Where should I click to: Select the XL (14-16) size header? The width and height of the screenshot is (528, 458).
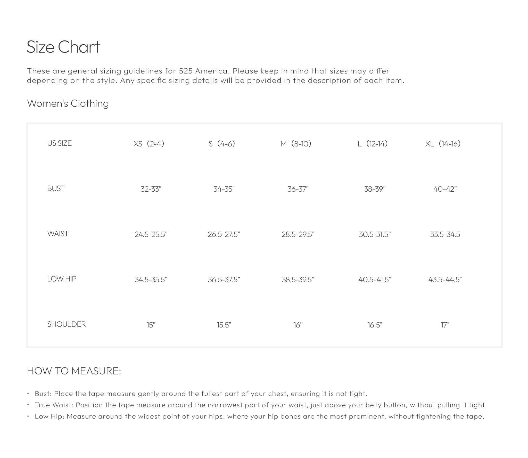443,144
